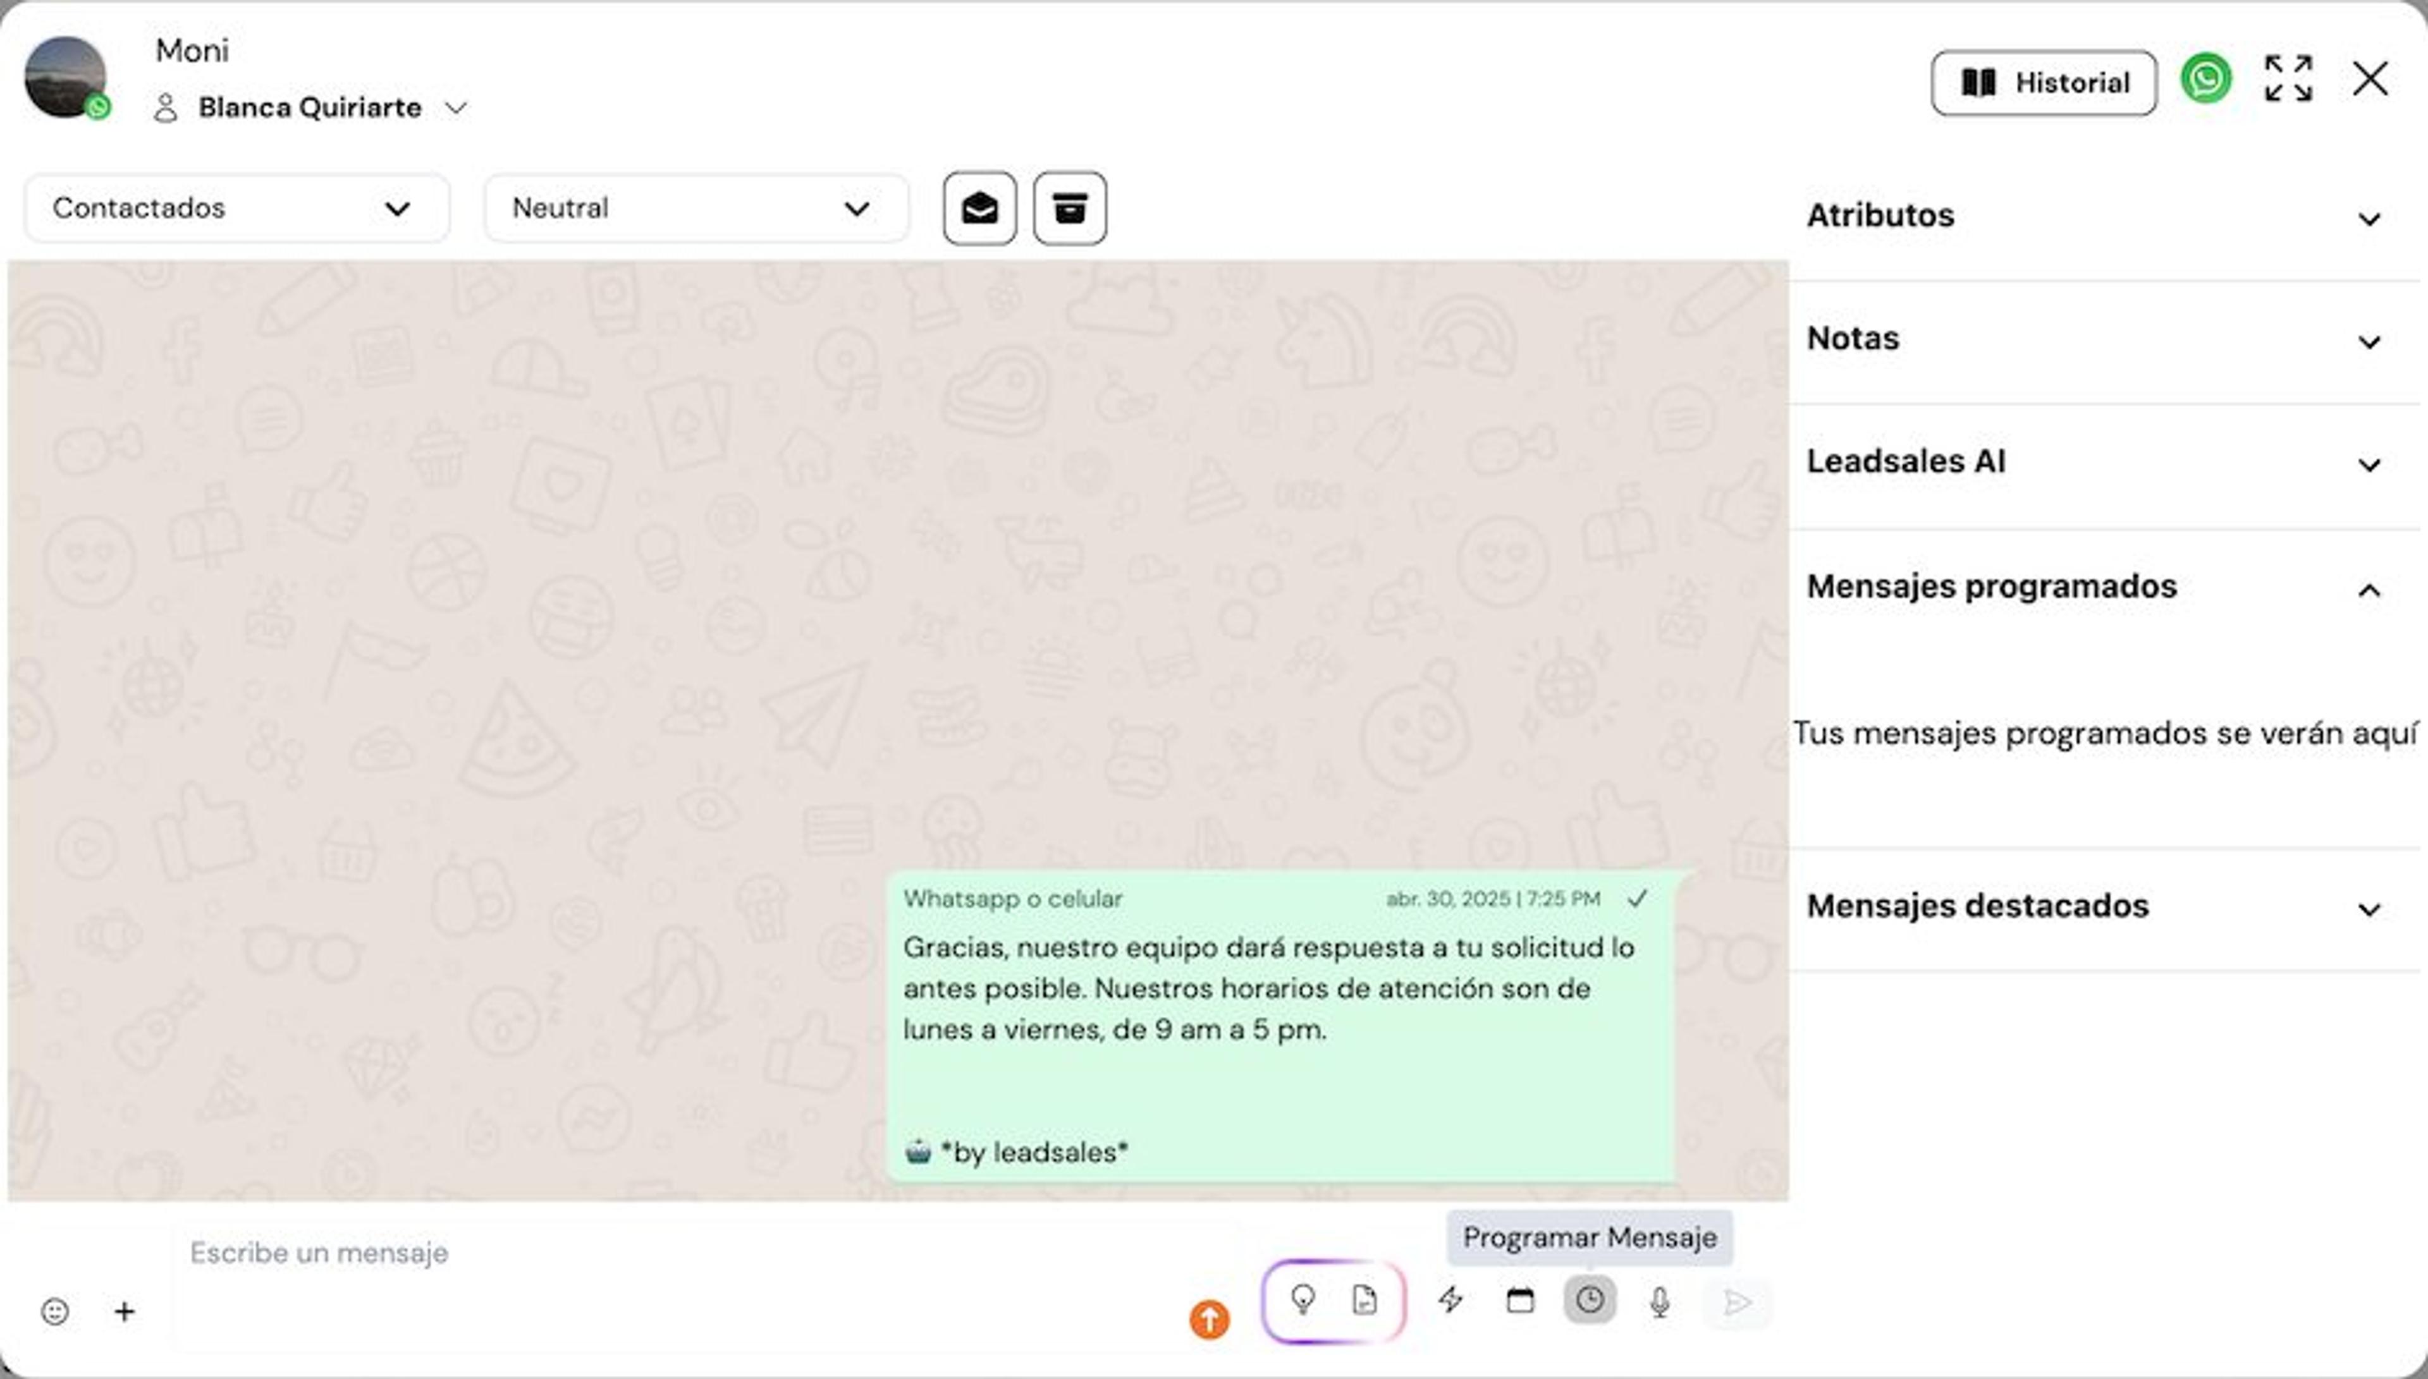This screenshot has height=1379, width=2428.
Task: Open the emoji picker
Action: 55,1312
